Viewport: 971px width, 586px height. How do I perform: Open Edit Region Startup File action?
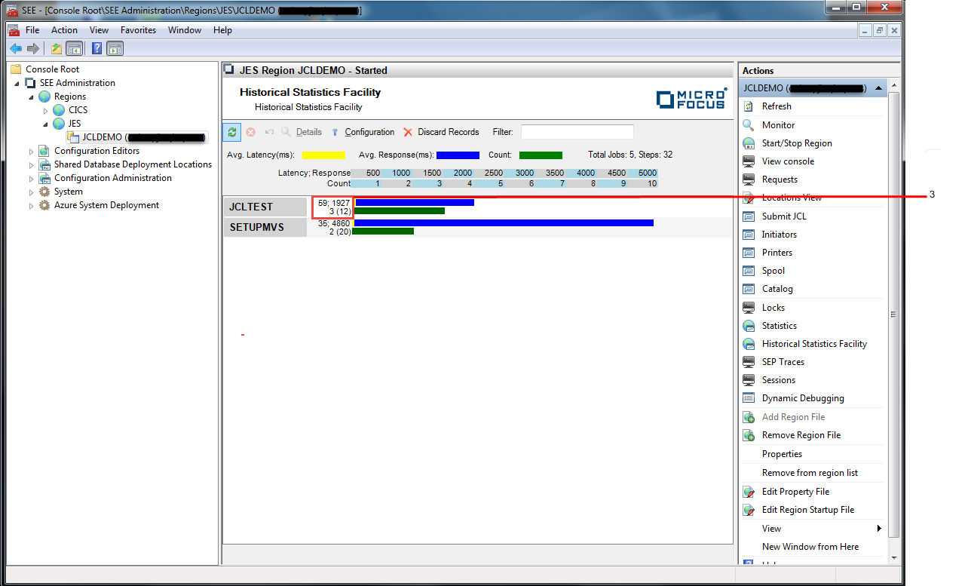[x=808, y=510]
